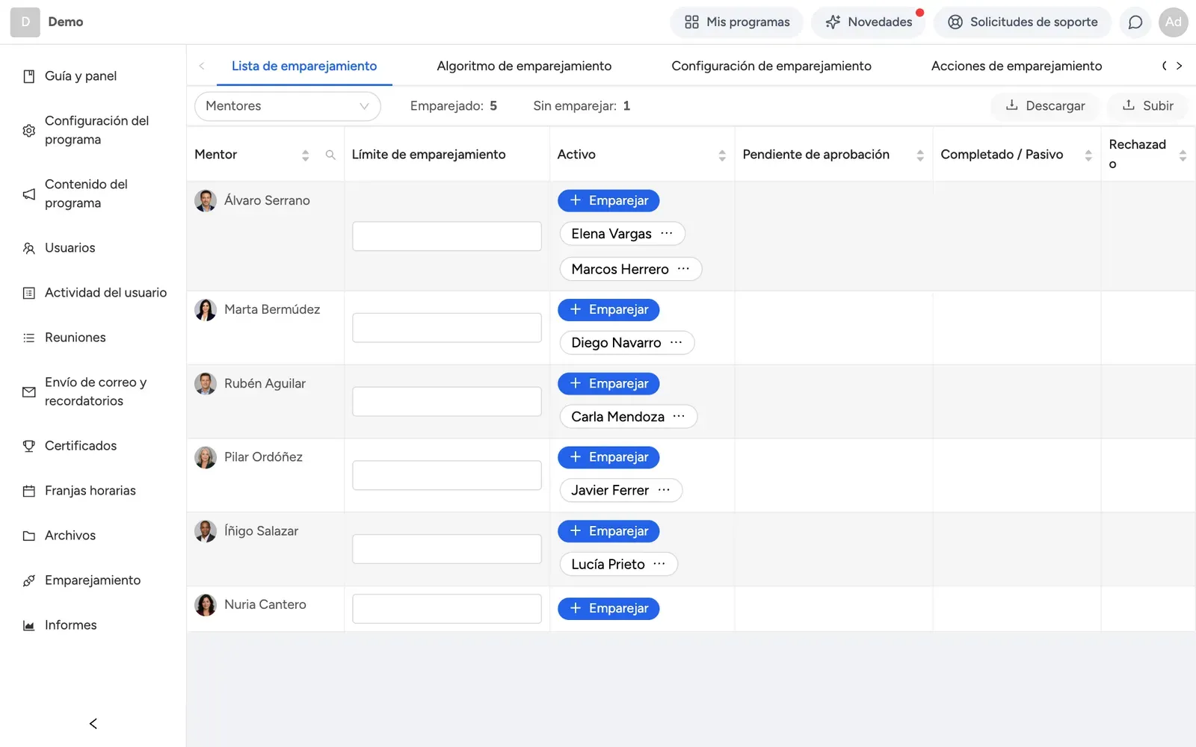Open options for Javier Ferrer match
Image resolution: width=1196 pixels, height=747 pixels.
coord(664,490)
